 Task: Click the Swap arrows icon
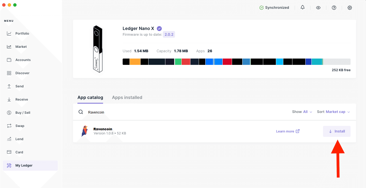coord(9,126)
